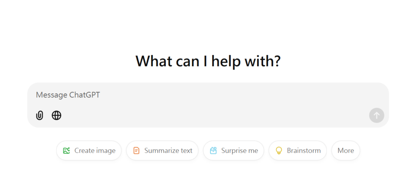Click the globe icon in message composer

(56, 115)
